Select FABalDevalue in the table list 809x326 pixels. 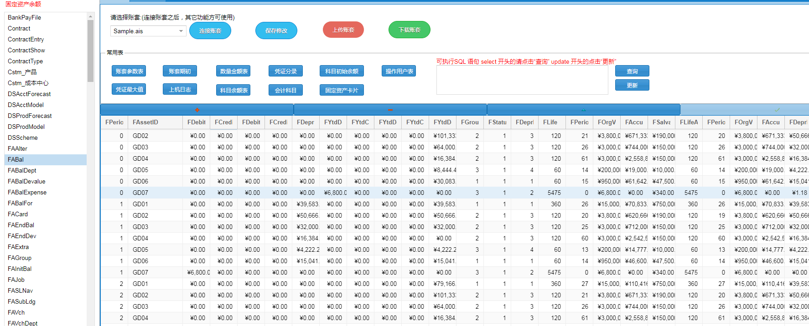[x=46, y=181]
